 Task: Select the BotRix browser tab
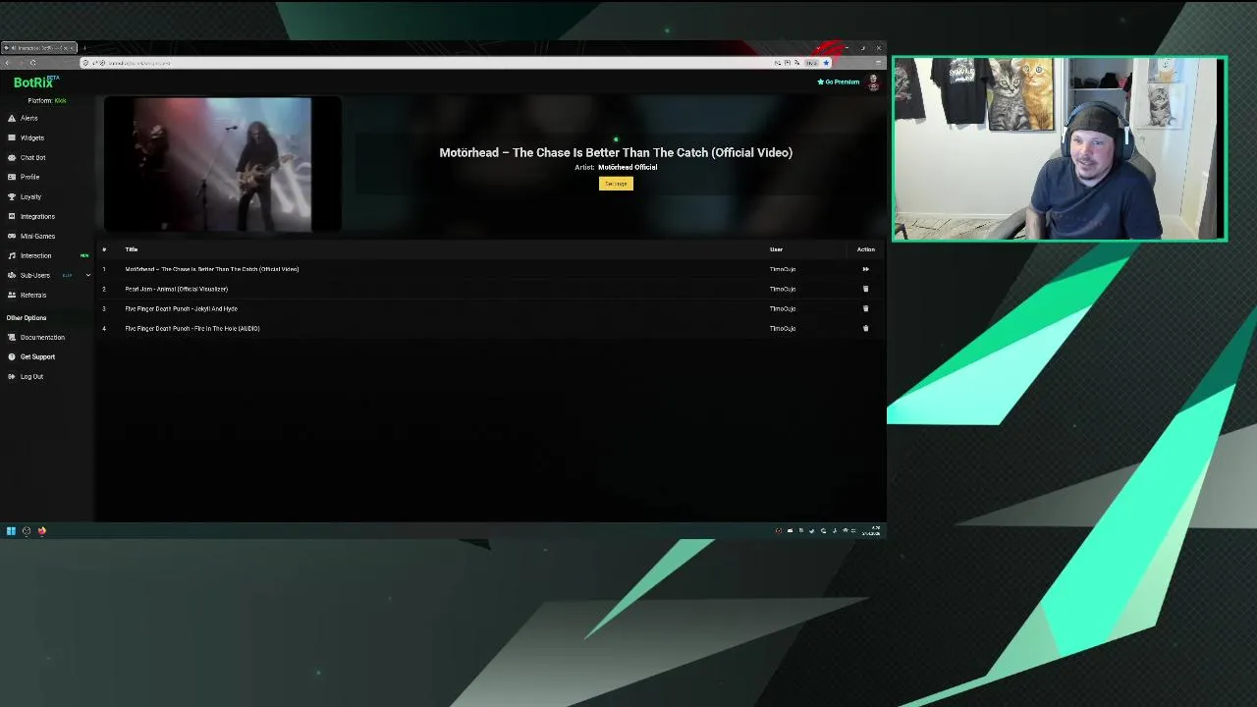[39, 47]
